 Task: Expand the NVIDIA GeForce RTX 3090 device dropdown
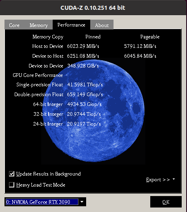[x=45, y=202]
